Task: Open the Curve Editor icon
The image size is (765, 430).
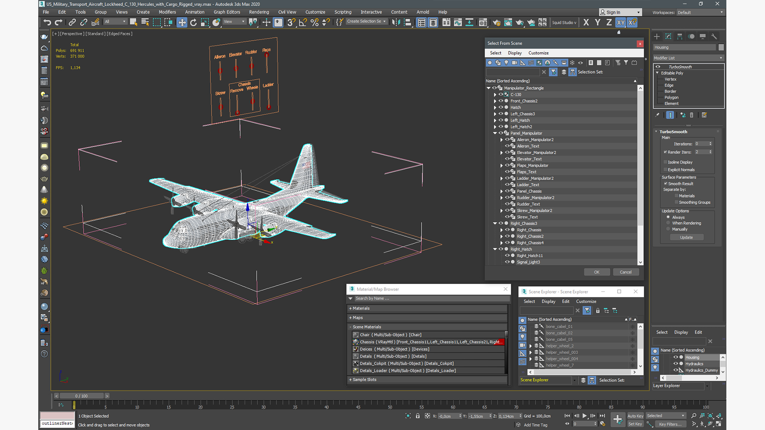Action: (x=458, y=22)
